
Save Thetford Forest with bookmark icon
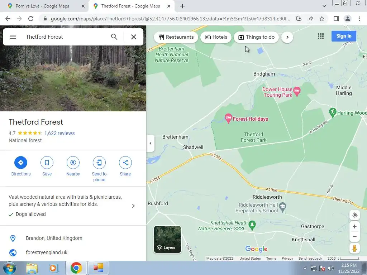click(x=47, y=163)
